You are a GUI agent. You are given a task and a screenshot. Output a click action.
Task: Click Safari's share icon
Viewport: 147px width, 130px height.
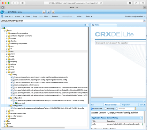tap(136, 3)
